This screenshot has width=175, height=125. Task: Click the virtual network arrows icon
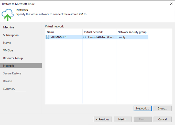tap(84, 37)
